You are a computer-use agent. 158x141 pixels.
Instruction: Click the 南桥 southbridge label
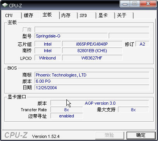[x=27, y=51]
